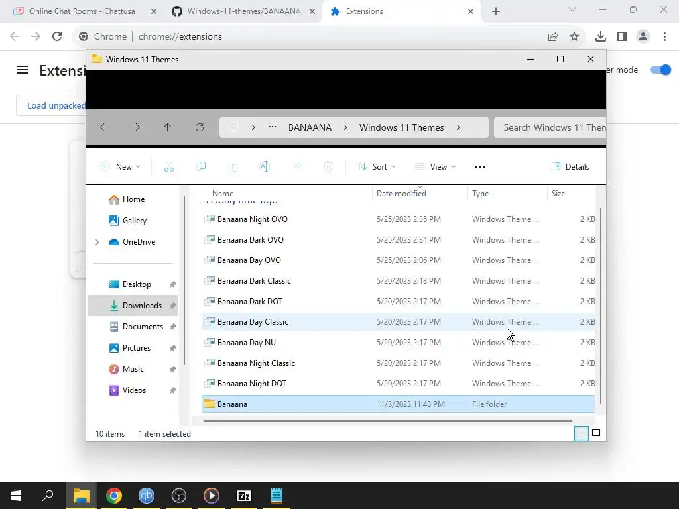Close the Chattusa tab

[154, 11]
